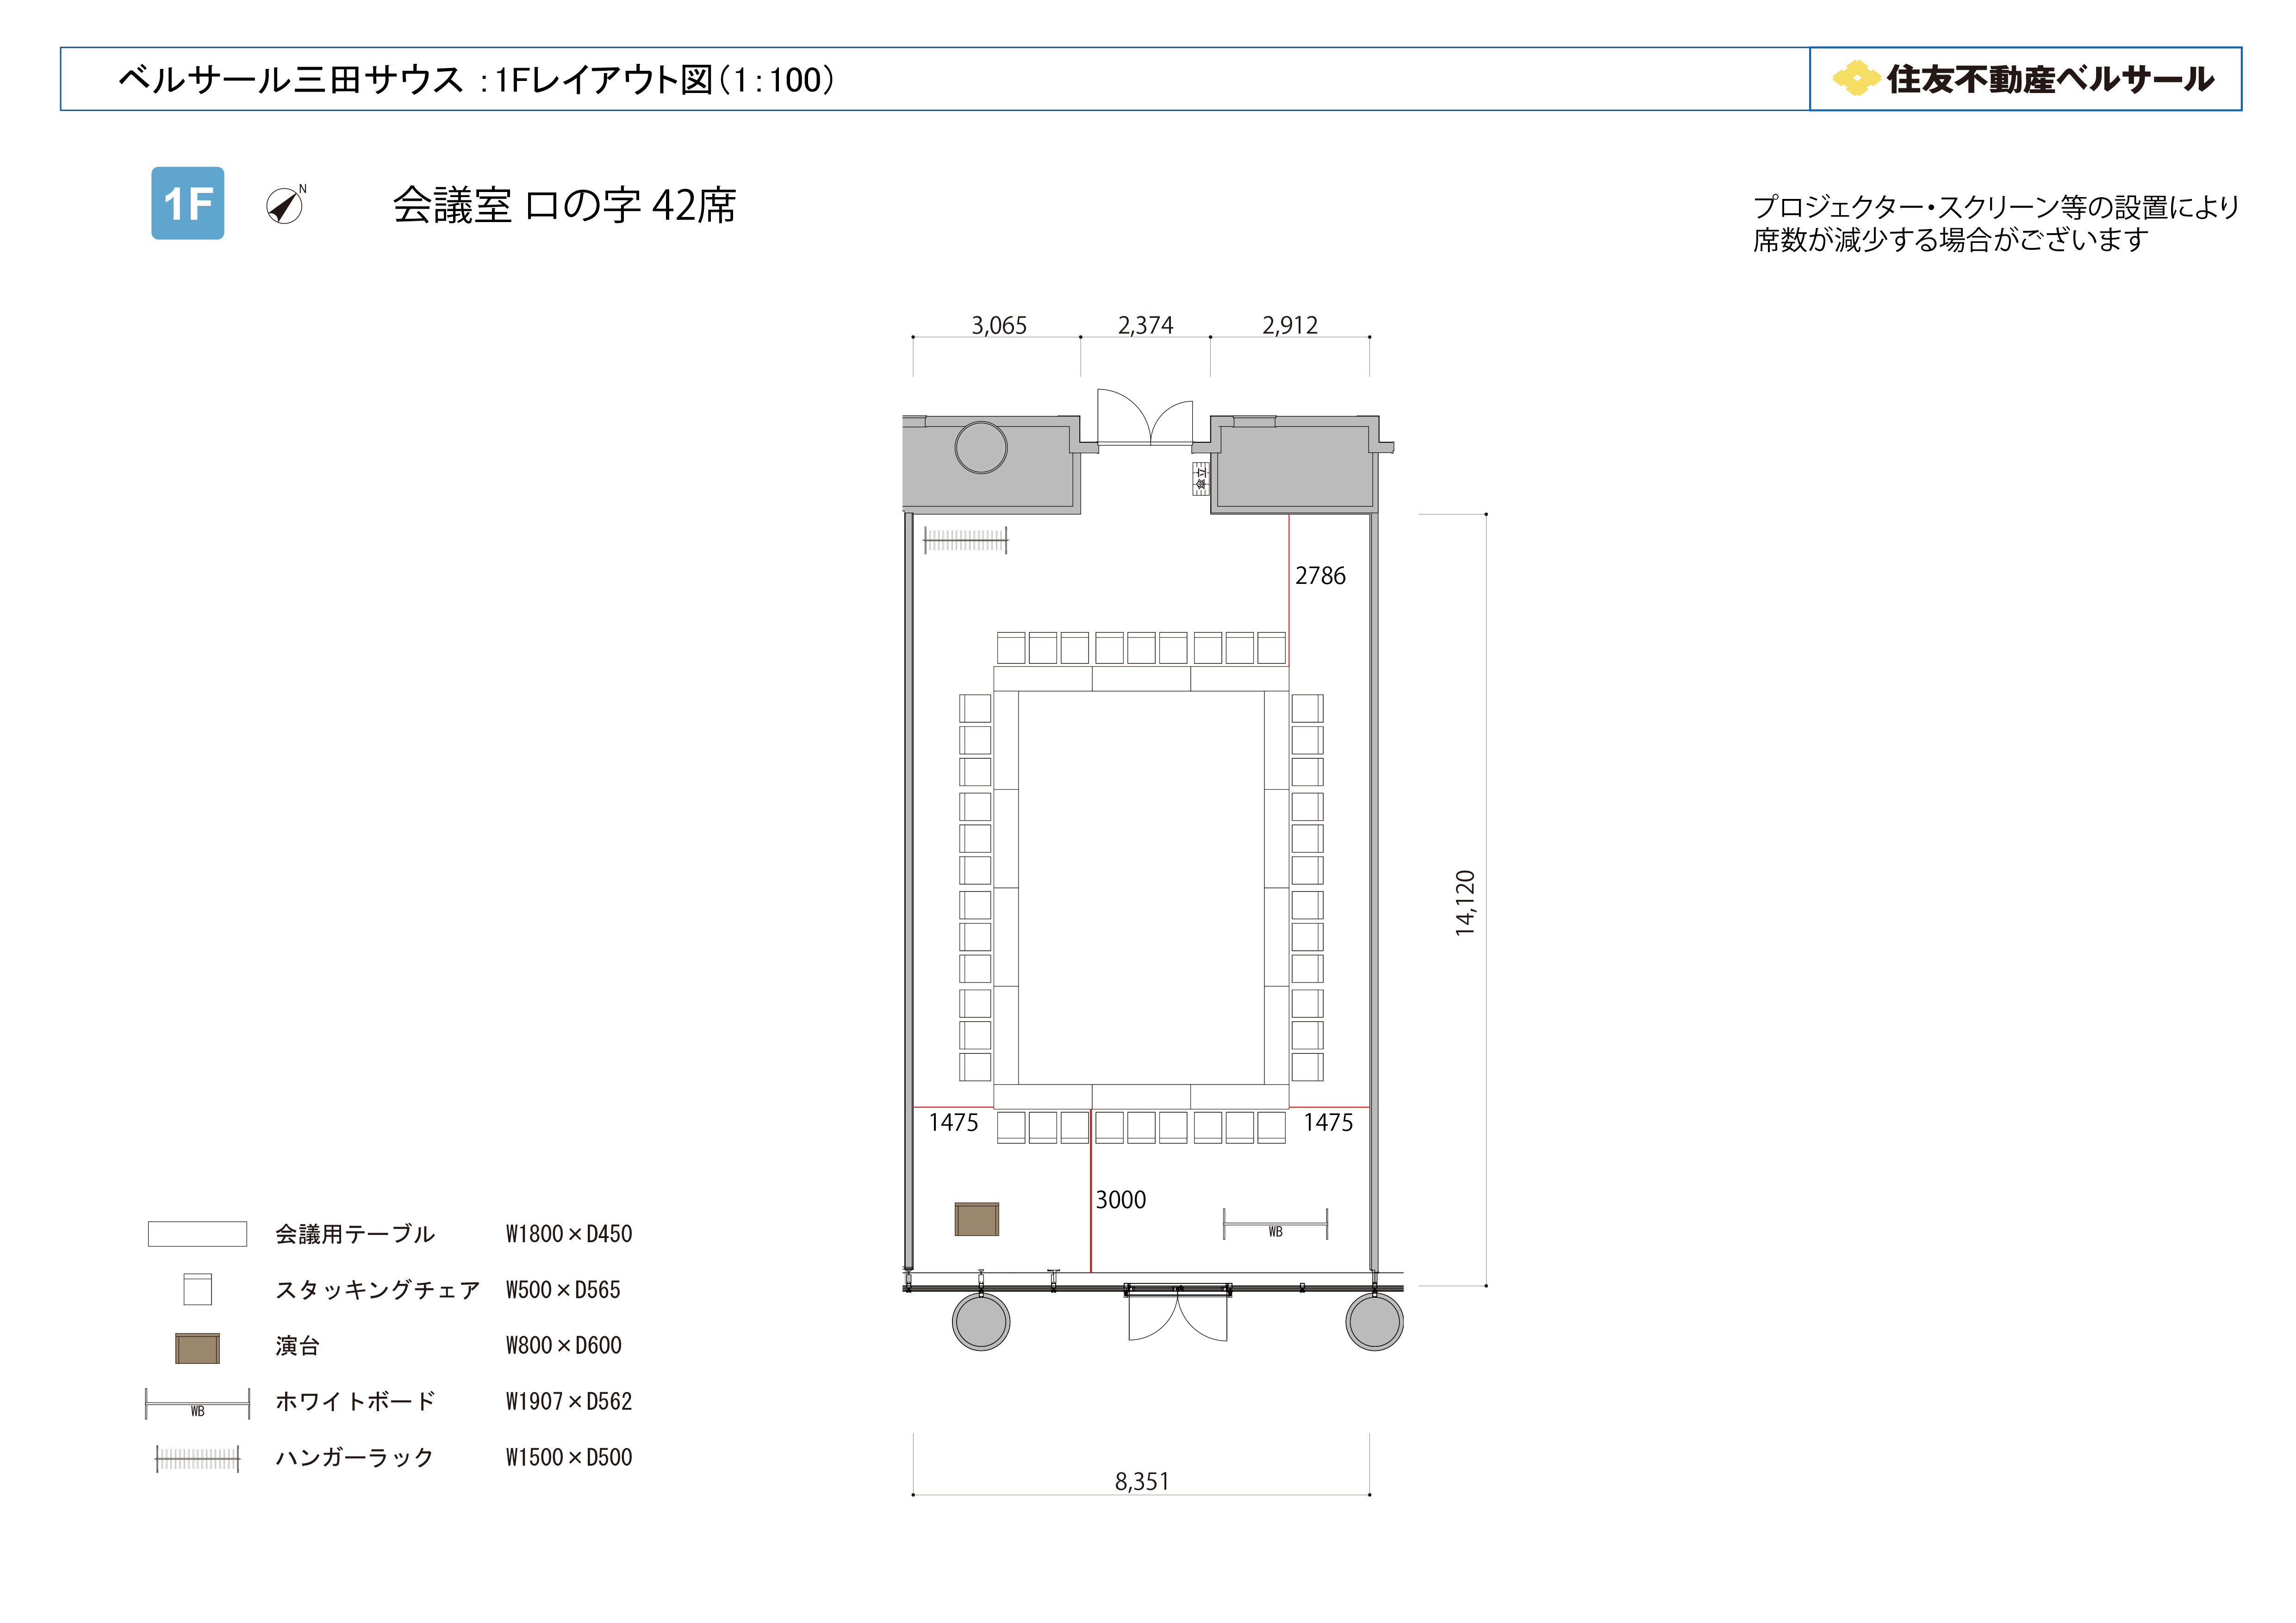Click the title ベルサール三田サウス：1Fレイアウト図
Screen dimensions: 2296x1623
click(x=477, y=79)
